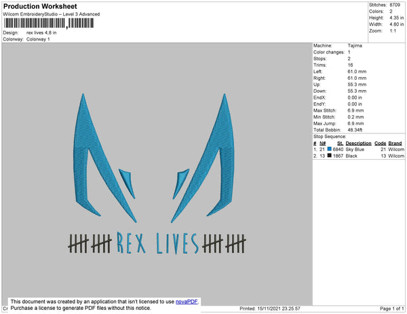
Task: Click stitch count 6840 in row 1
Action: point(338,150)
